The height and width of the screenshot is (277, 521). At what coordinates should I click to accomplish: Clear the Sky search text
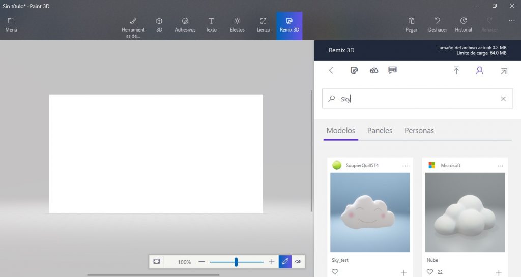pyautogui.click(x=503, y=99)
